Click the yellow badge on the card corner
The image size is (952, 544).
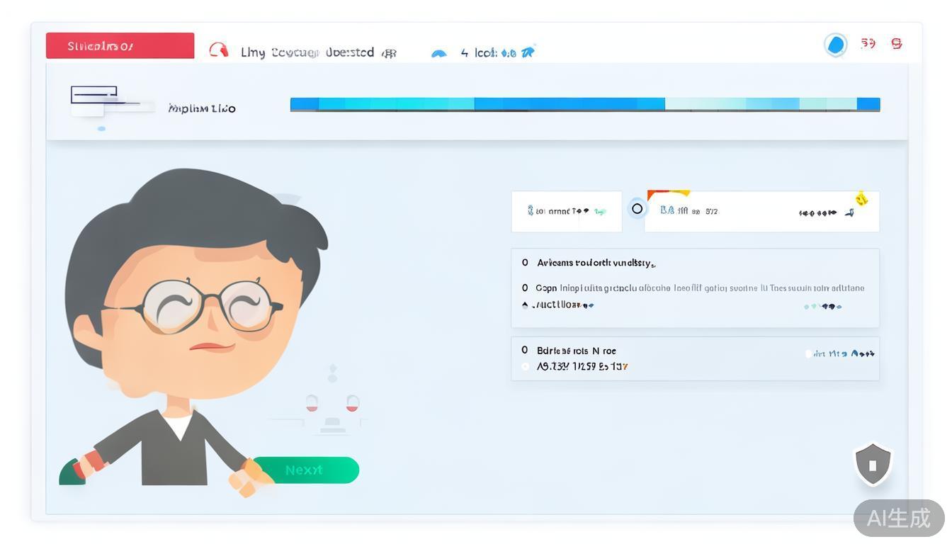click(861, 199)
